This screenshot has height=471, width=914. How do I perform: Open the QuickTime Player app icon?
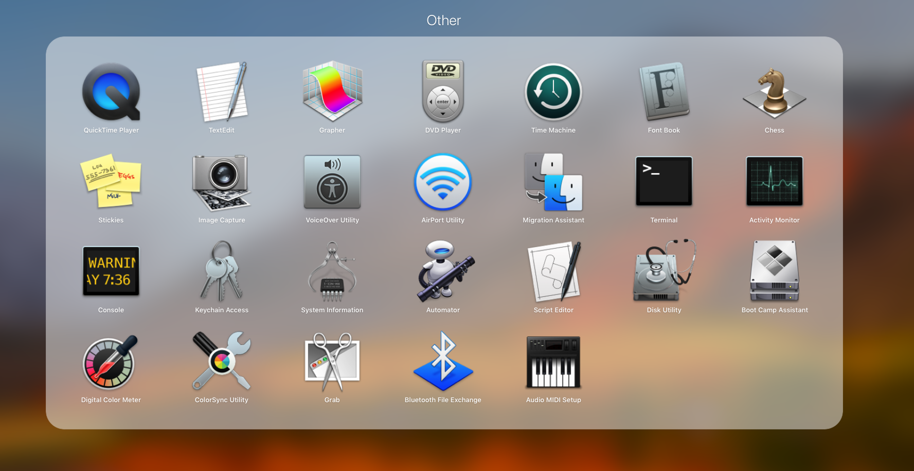click(x=111, y=92)
